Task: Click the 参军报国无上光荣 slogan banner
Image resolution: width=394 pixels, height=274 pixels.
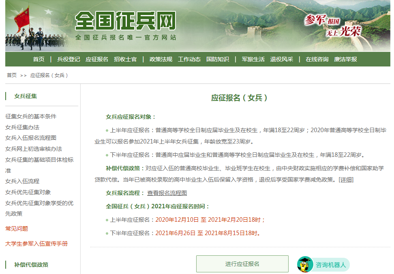Action: (332, 26)
